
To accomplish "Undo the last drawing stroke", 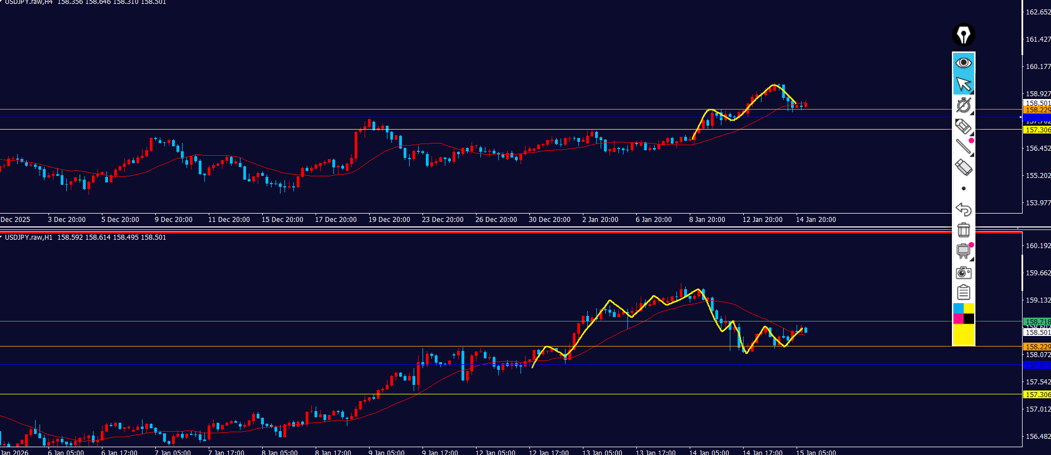I will [x=963, y=210].
